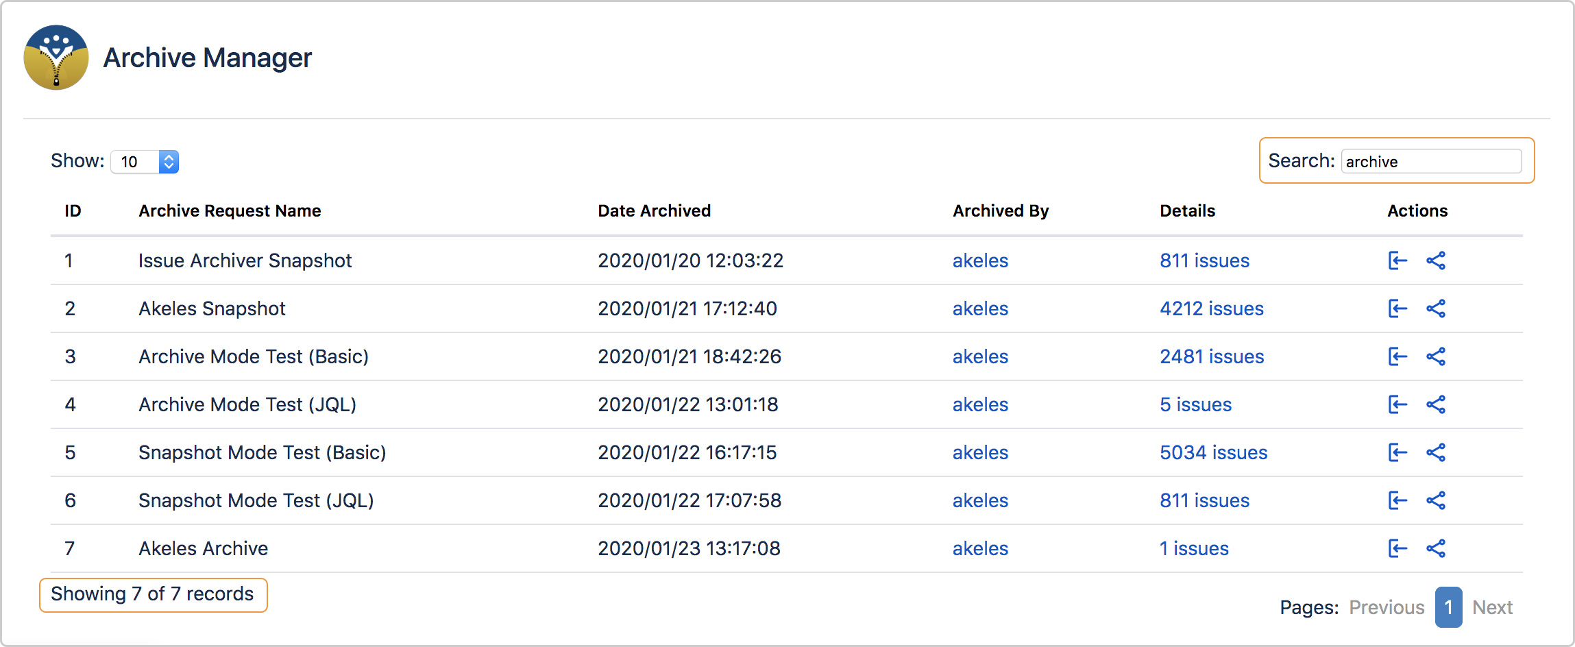
Task: View the 5034 issues details
Action: (x=1213, y=452)
